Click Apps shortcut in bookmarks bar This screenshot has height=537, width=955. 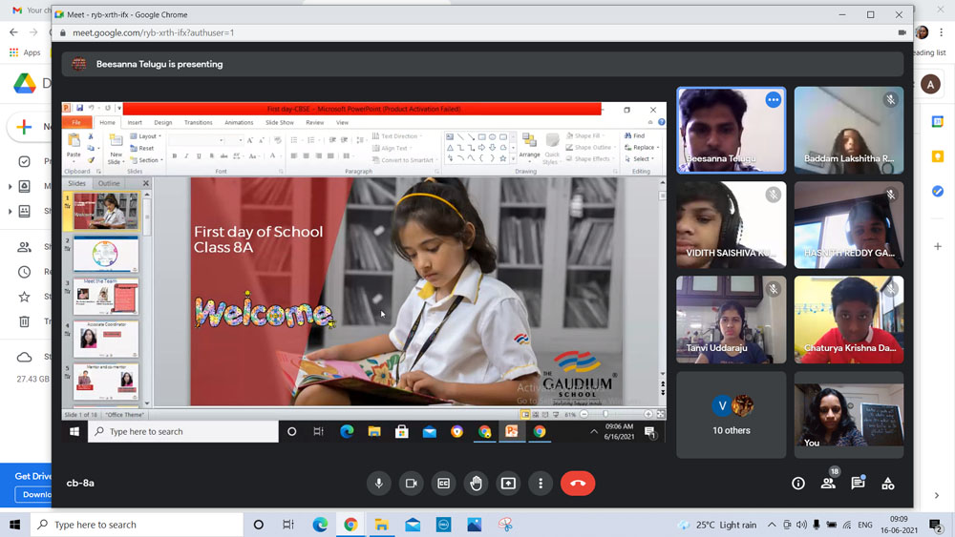click(x=25, y=52)
